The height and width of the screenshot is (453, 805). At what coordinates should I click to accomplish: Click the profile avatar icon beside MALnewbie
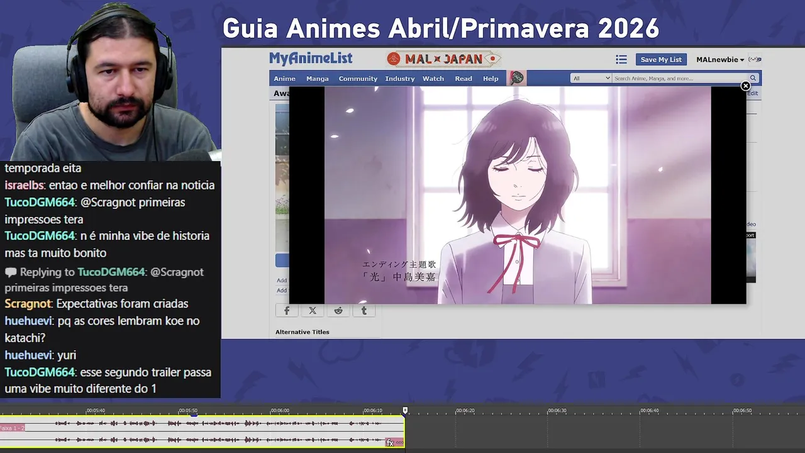click(x=755, y=59)
